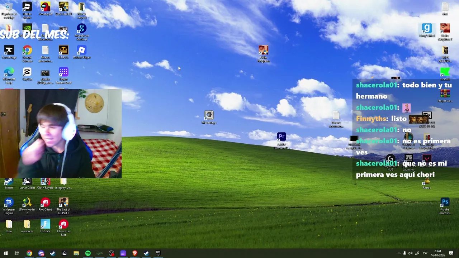Open the Nueva carpeta folder
This screenshot has height=258, width=459.
click(x=81, y=10)
